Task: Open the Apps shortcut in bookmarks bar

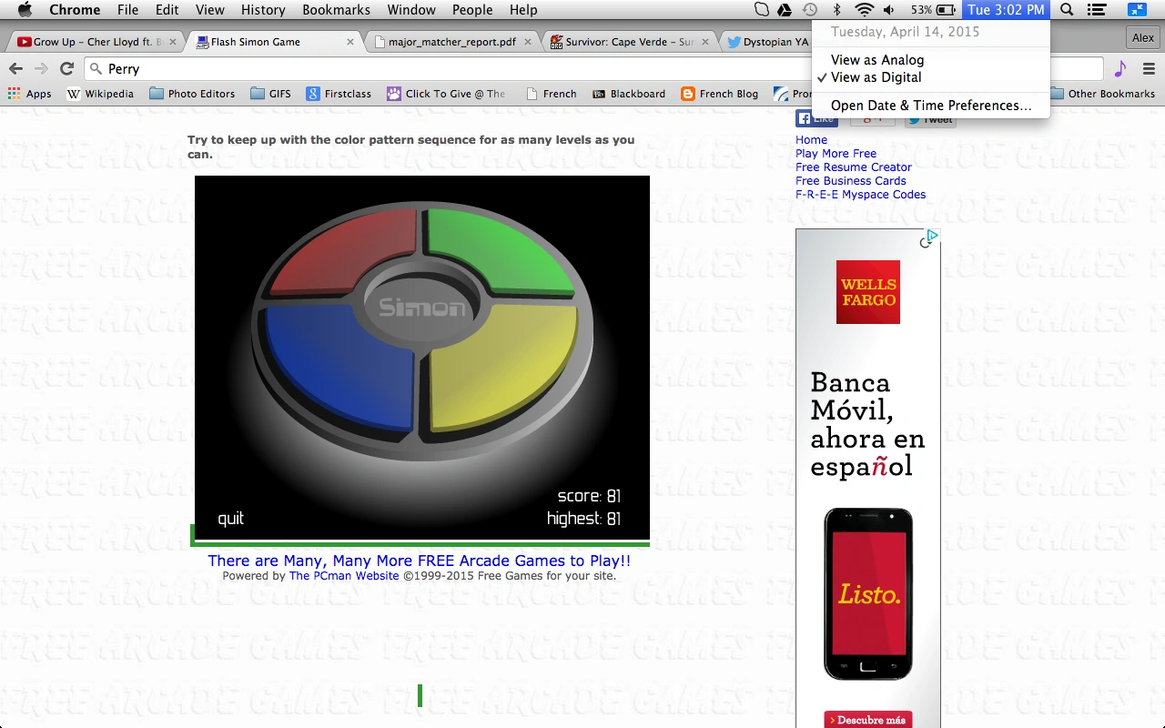Action: tap(29, 94)
